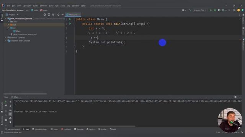245x137 pixels.
Task: Click run gutter arrow beside main method
Action: (70, 24)
